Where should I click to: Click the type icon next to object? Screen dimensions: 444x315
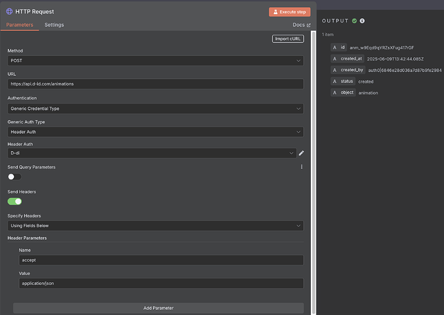coord(335,93)
